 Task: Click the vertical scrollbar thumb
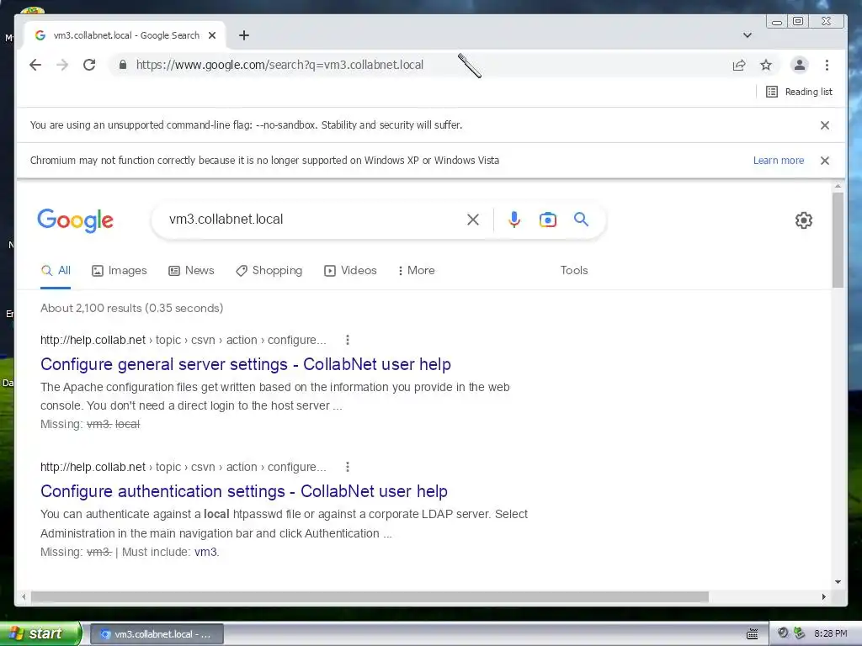838,240
